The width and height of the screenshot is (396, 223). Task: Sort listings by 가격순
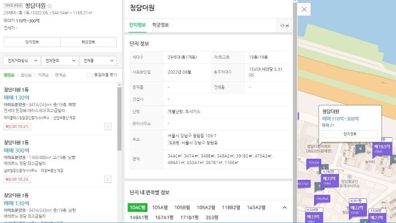[x=43, y=75]
